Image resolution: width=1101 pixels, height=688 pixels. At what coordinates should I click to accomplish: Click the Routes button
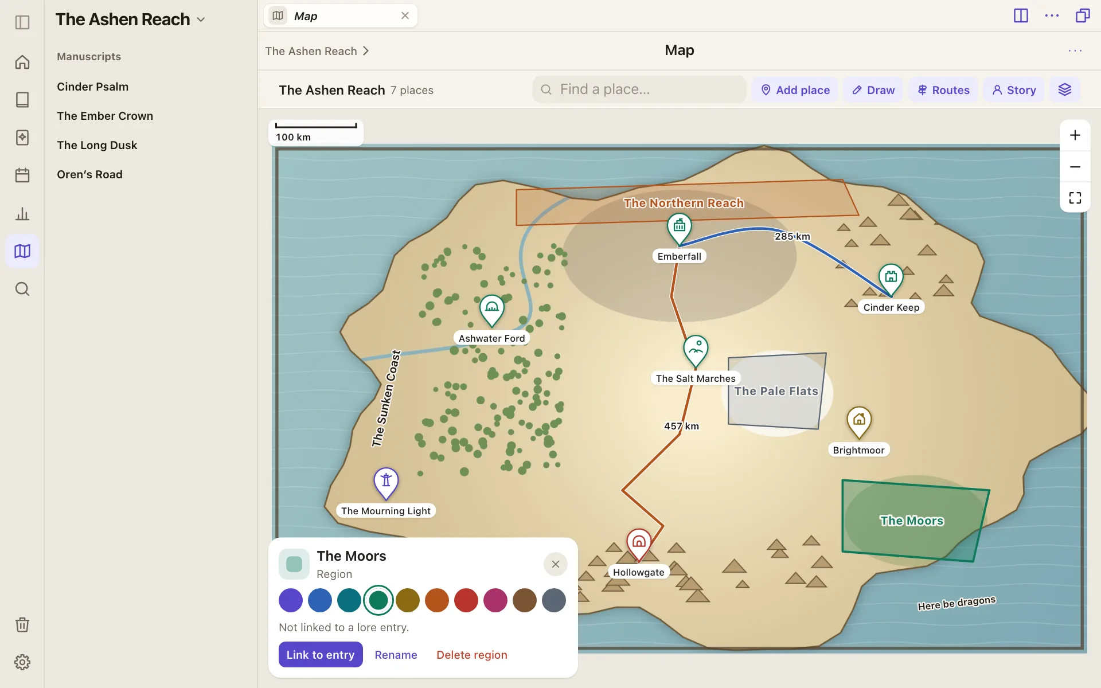943,90
